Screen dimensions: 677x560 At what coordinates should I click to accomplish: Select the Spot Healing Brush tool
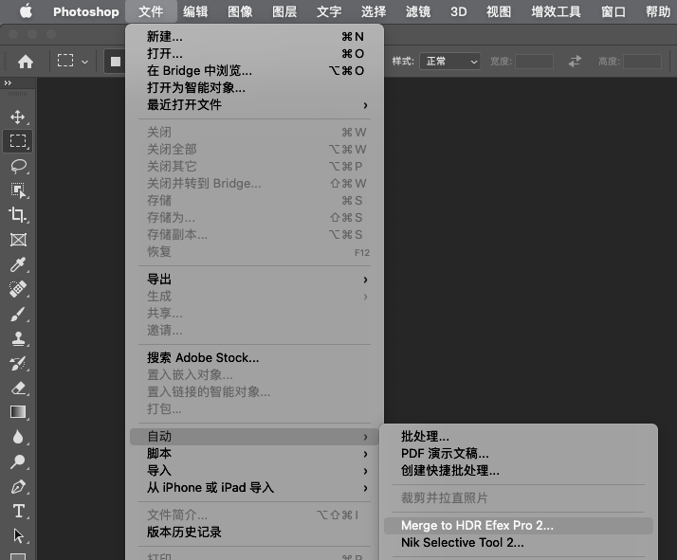click(x=18, y=289)
